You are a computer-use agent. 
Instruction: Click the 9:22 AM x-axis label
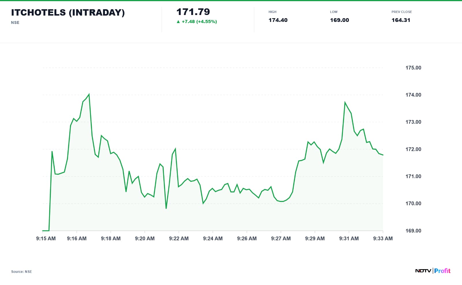pyautogui.click(x=179, y=239)
